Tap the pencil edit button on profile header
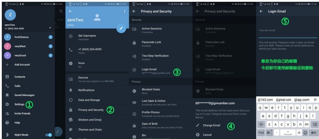 click(x=121, y=28)
